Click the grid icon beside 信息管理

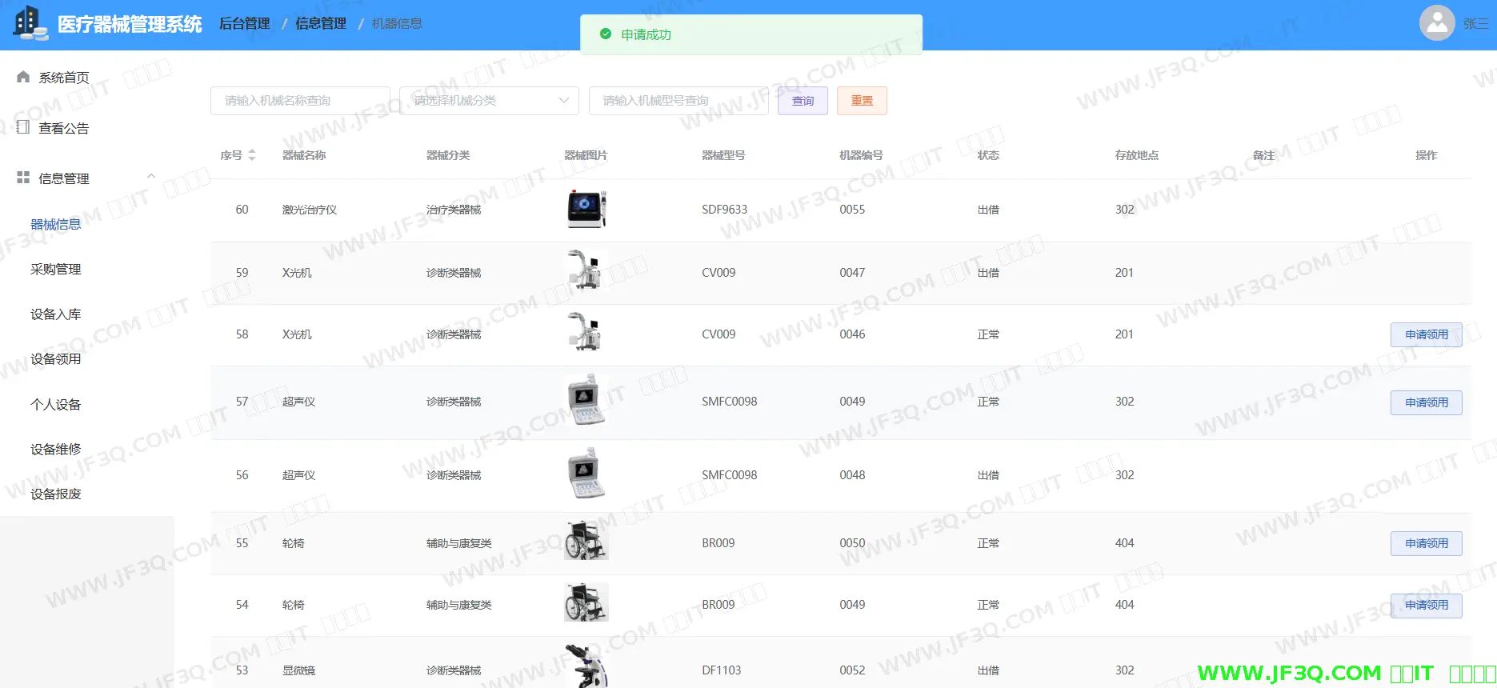pos(23,178)
